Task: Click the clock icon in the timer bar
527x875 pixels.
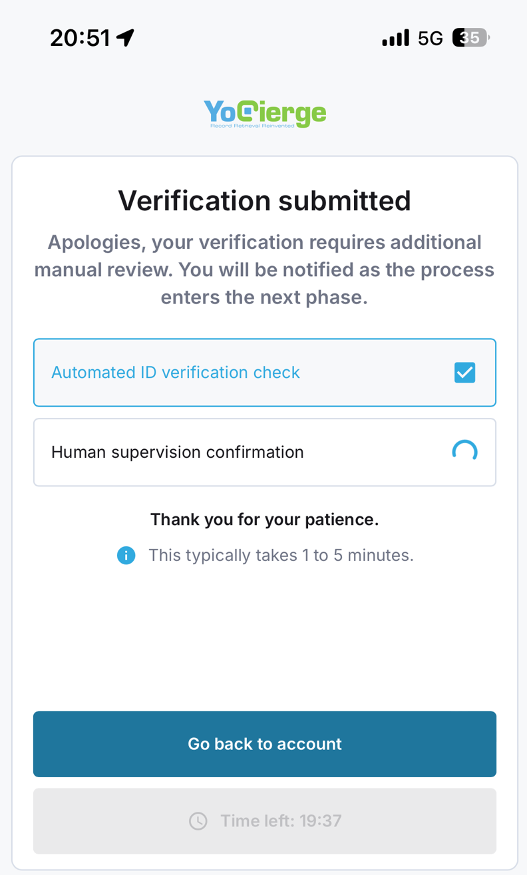Action: click(x=198, y=820)
